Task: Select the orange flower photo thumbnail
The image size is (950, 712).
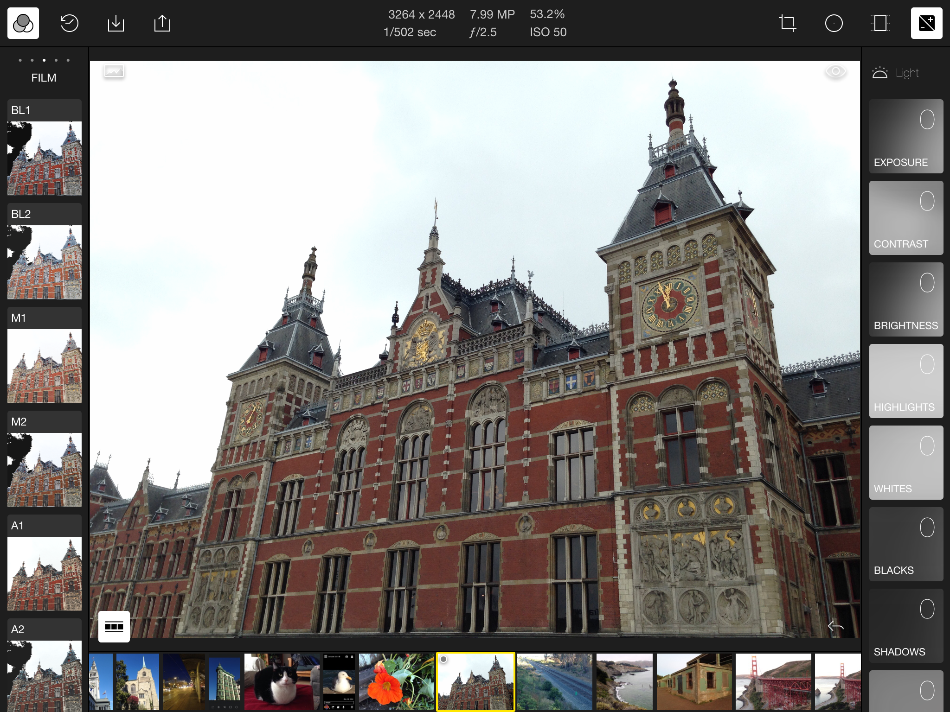Action: [397, 682]
